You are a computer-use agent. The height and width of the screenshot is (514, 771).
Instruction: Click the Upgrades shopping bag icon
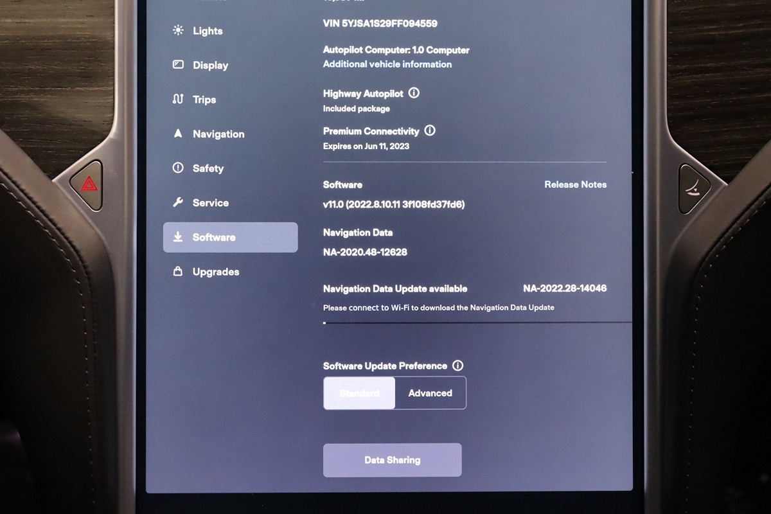coord(178,271)
